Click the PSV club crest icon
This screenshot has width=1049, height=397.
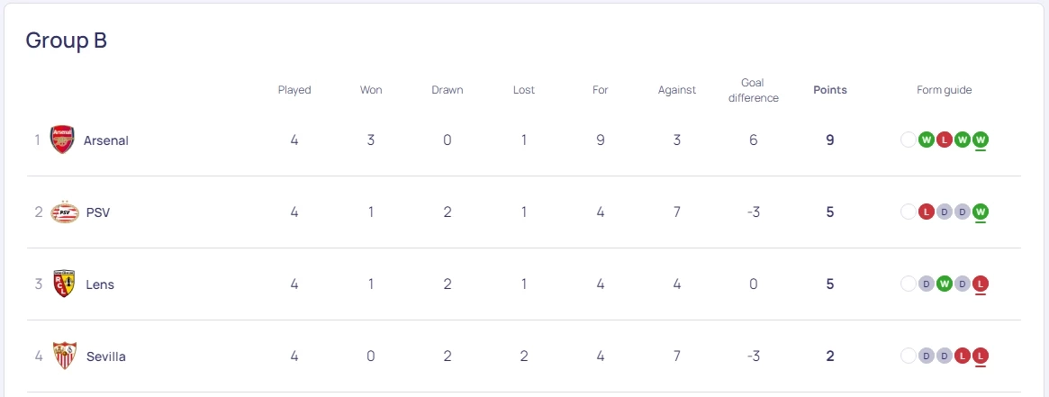point(65,212)
